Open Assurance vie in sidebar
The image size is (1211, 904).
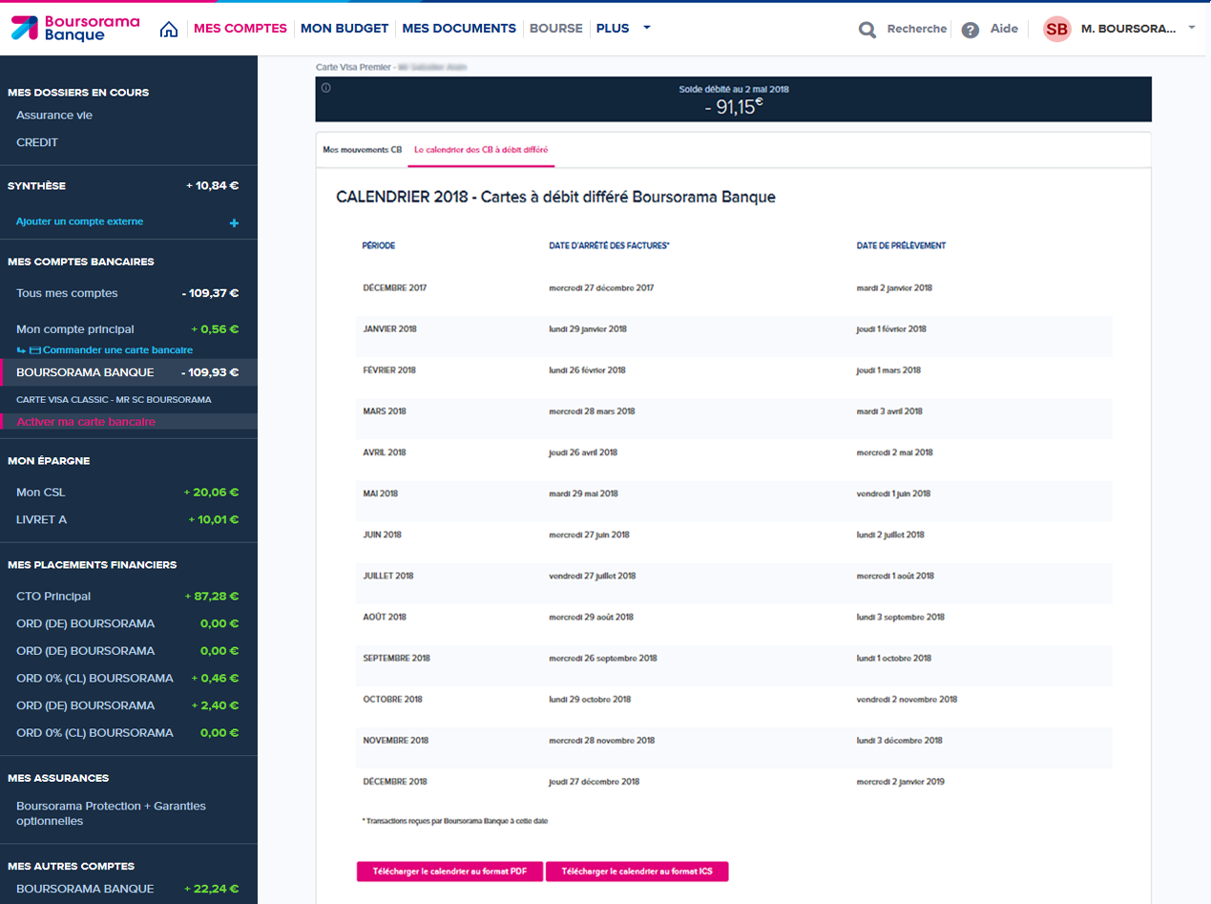(54, 116)
